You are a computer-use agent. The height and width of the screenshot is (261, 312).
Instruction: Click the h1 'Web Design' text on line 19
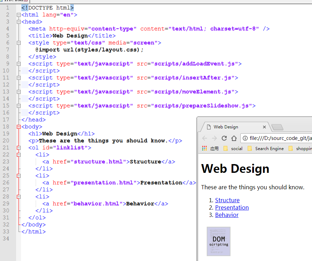60,134
